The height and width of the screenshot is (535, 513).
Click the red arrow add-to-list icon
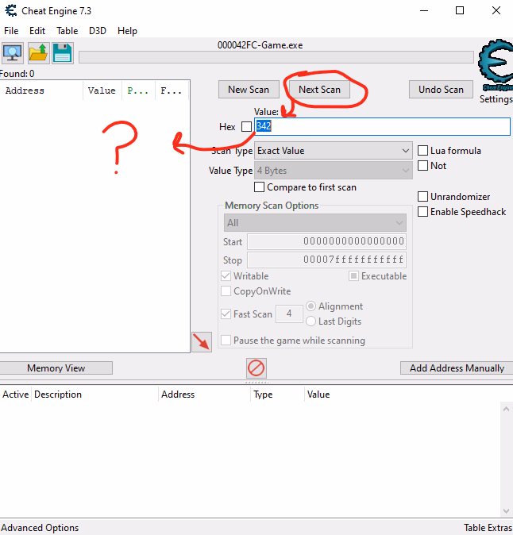pos(202,342)
